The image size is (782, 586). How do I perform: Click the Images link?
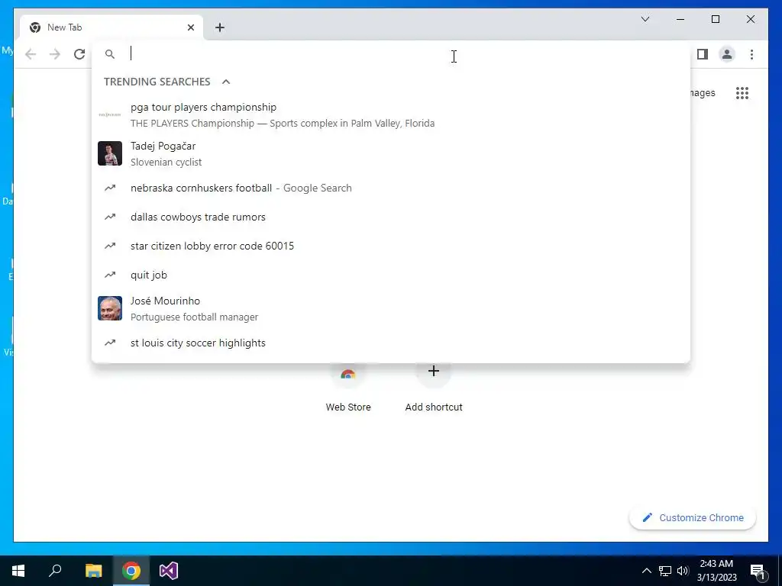click(x=703, y=93)
